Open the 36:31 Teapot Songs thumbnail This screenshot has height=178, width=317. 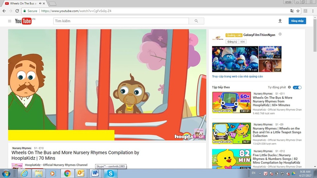(231, 133)
